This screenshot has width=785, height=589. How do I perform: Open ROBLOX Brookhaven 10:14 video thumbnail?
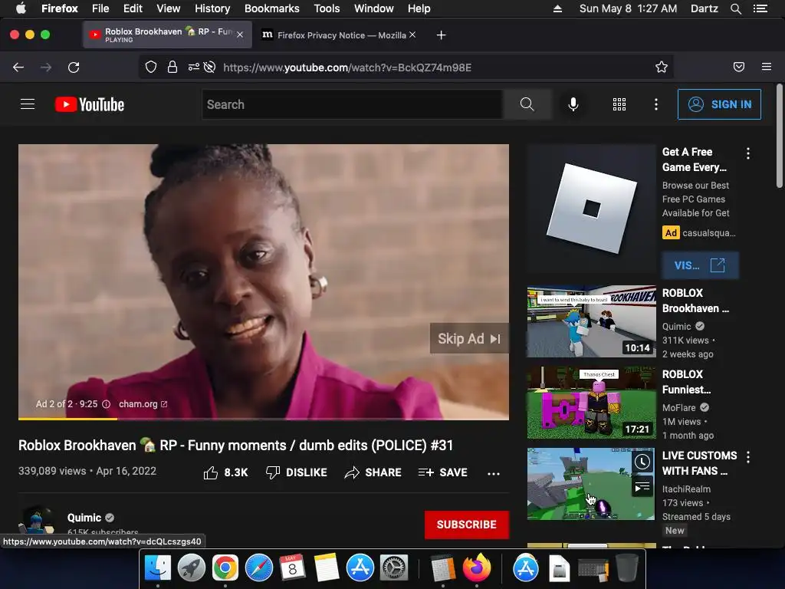click(591, 321)
